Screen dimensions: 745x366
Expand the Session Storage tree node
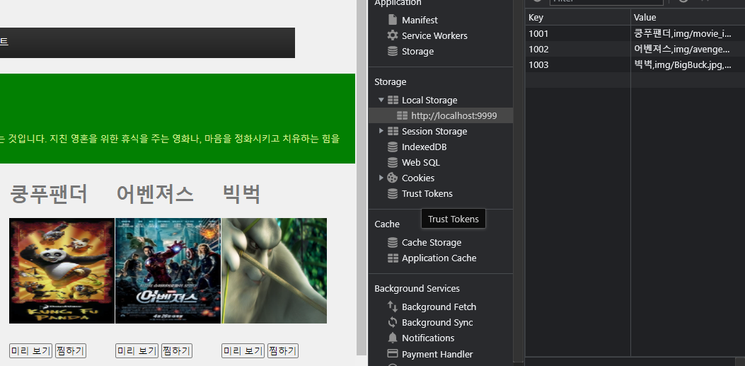click(x=381, y=131)
